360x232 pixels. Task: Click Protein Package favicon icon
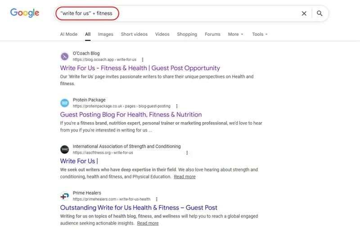pyautogui.click(x=64, y=103)
